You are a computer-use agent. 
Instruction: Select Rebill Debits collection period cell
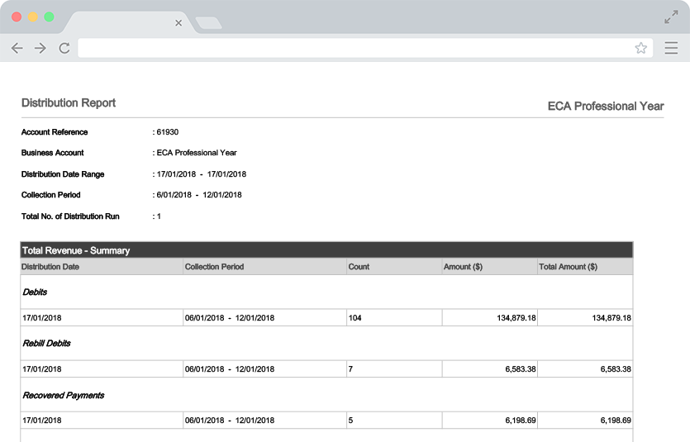tap(264, 369)
